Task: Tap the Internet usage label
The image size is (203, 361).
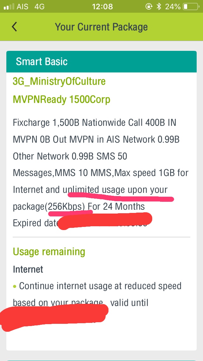Action: (x=28, y=269)
